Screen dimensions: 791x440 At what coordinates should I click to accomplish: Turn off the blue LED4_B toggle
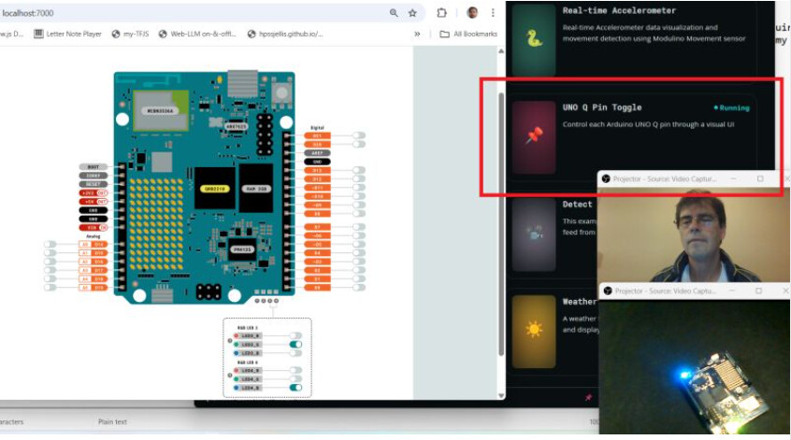(295, 387)
